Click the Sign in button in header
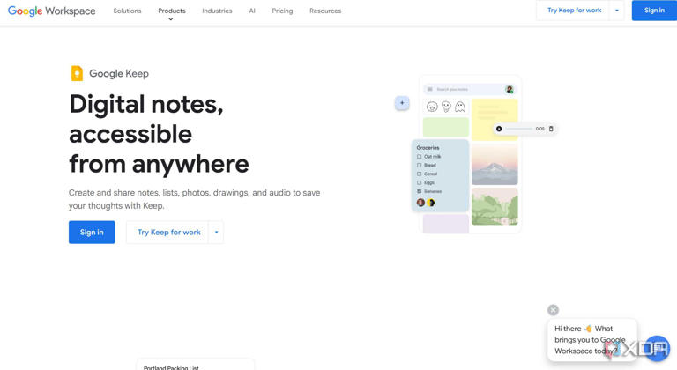This screenshot has width=677, height=370. pos(654,11)
